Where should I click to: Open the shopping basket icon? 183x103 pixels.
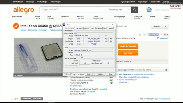point(149,9)
